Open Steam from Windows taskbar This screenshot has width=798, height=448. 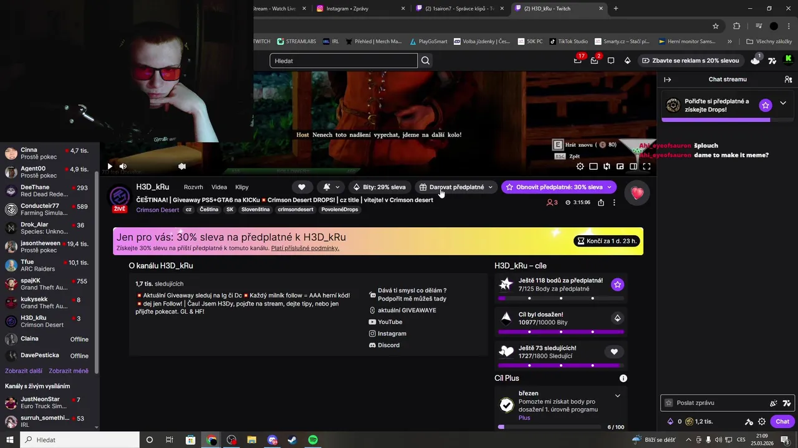tap(292, 440)
